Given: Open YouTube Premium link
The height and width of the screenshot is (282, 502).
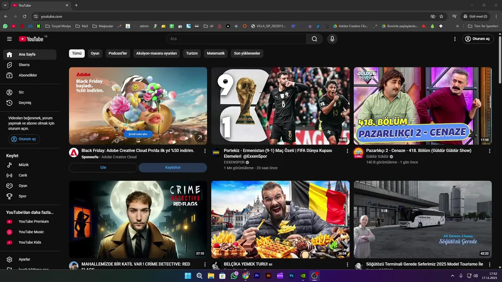Looking at the screenshot, I should pyautogui.click(x=30, y=222).
